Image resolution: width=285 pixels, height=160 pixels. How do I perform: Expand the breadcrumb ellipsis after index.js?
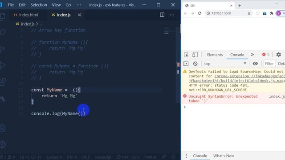41,24
